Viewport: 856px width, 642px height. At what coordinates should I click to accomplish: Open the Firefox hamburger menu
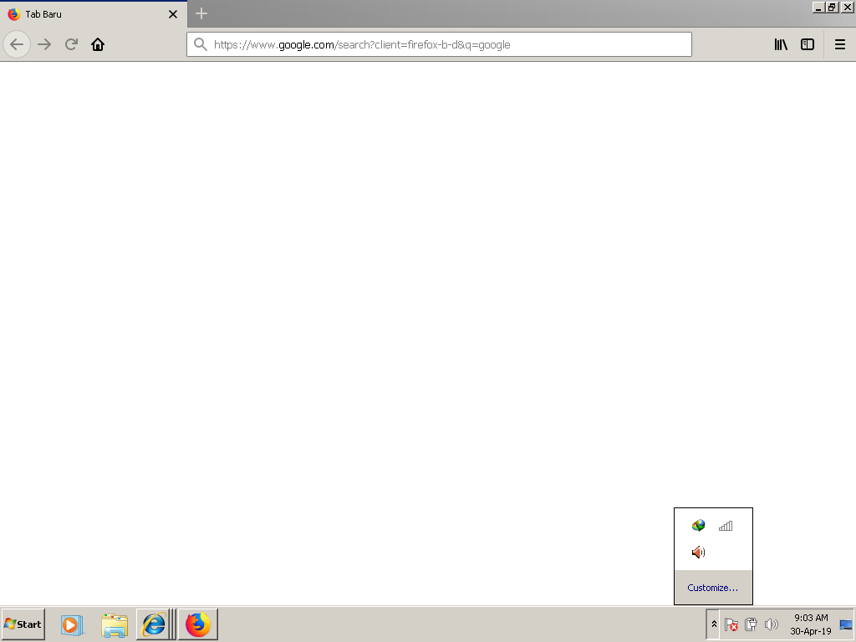pos(840,44)
